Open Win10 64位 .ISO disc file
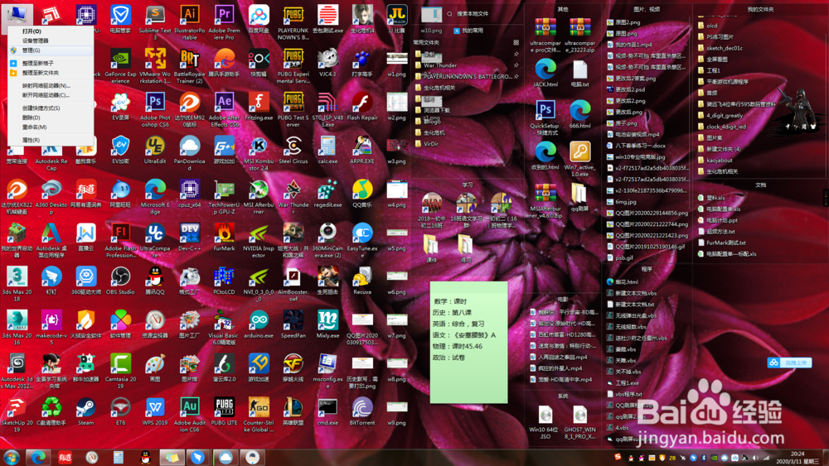 tap(545, 422)
